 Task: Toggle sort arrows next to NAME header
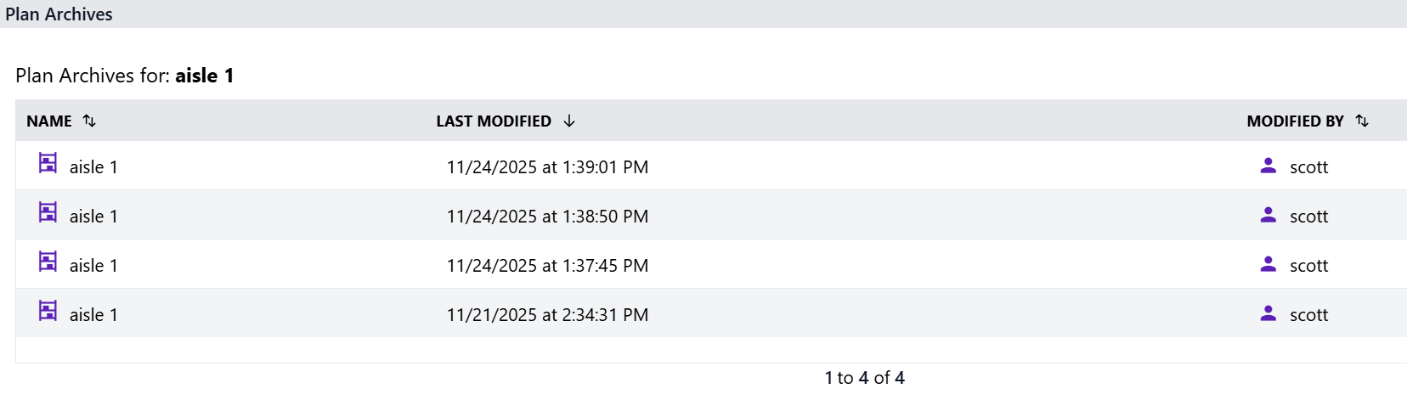89,121
